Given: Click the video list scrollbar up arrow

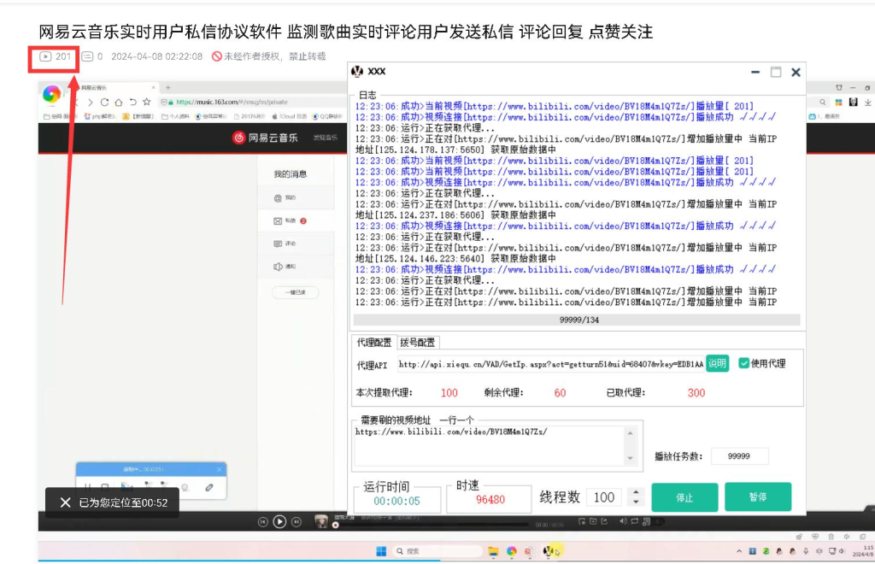Looking at the screenshot, I should tap(630, 433).
